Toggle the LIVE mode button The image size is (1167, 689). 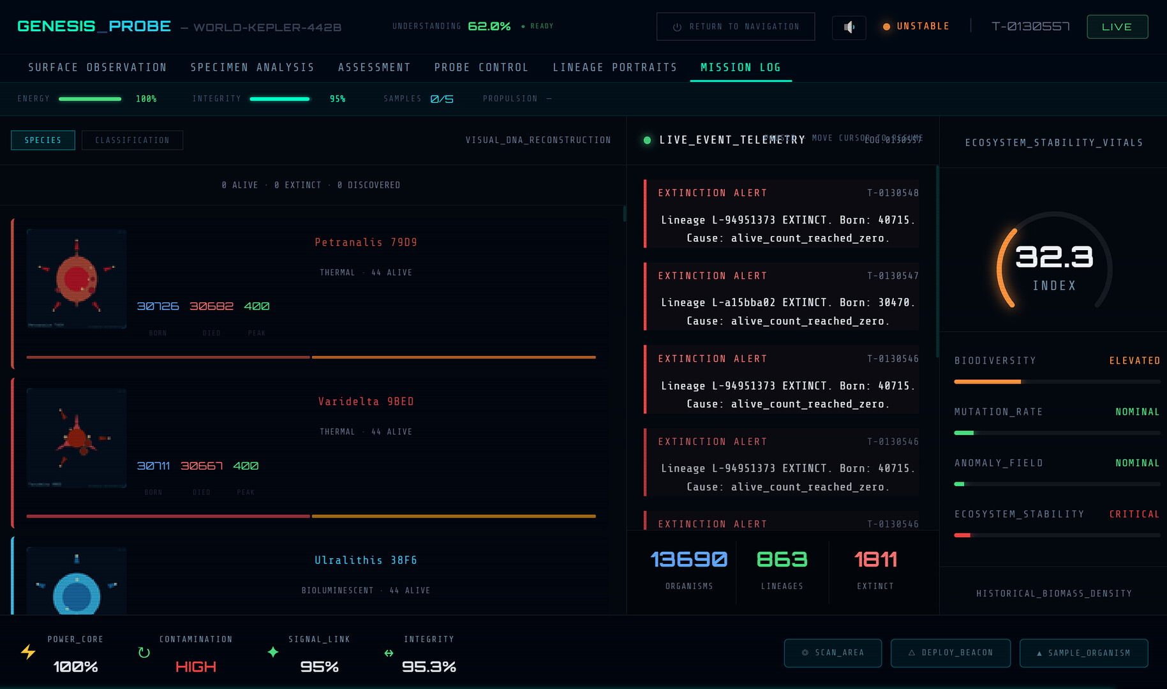click(x=1117, y=27)
